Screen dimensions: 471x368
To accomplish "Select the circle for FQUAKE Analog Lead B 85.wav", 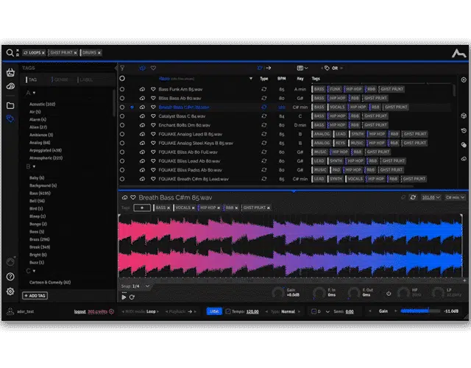I will pyautogui.click(x=122, y=134).
